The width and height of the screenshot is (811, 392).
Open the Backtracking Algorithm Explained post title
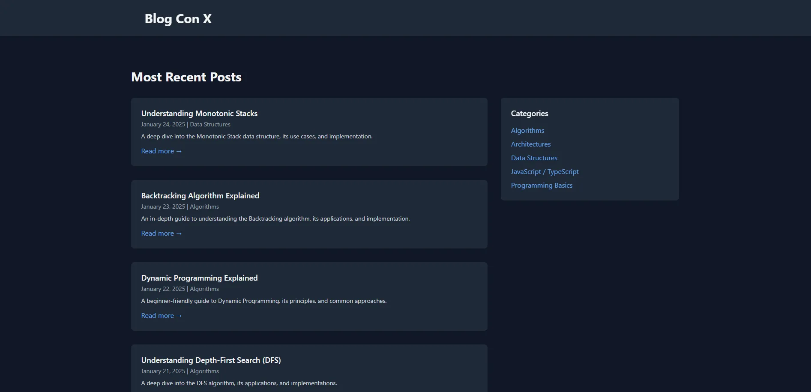click(x=200, y=196)
